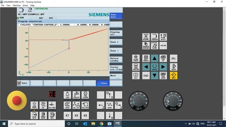The height and width of the screenshot is (127, 226).
Task: Open the PROGRAM MANAGER key
Action: (x=146, y=46)
